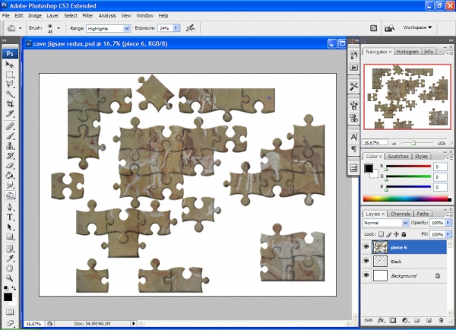Open the layer Opacity arrow

(x=448, y=223)
